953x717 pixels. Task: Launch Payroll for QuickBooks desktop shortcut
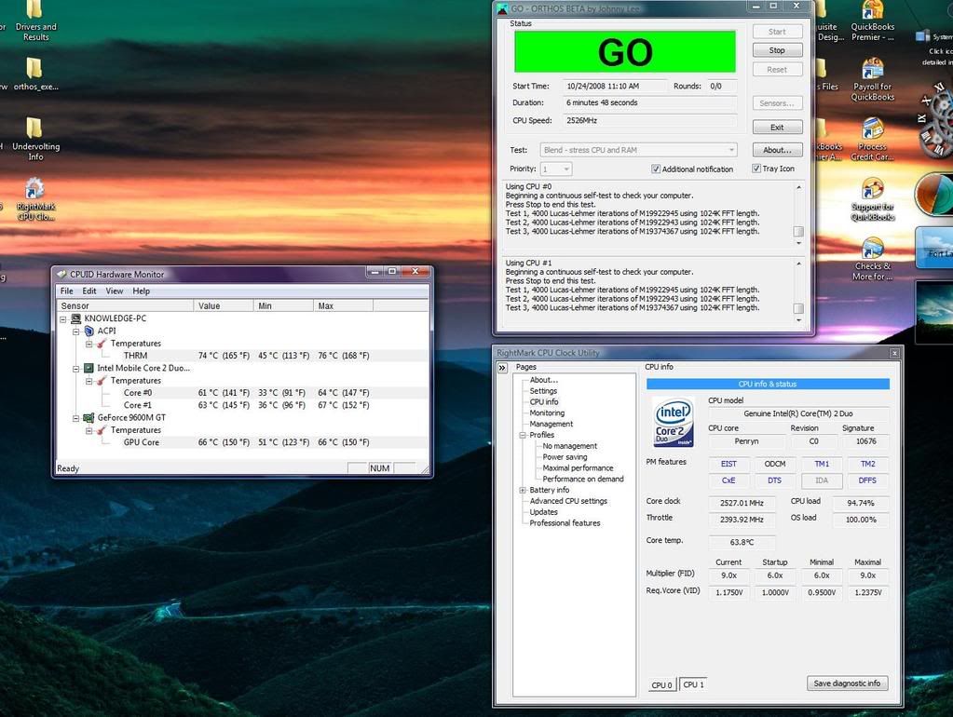coord(873,71)
